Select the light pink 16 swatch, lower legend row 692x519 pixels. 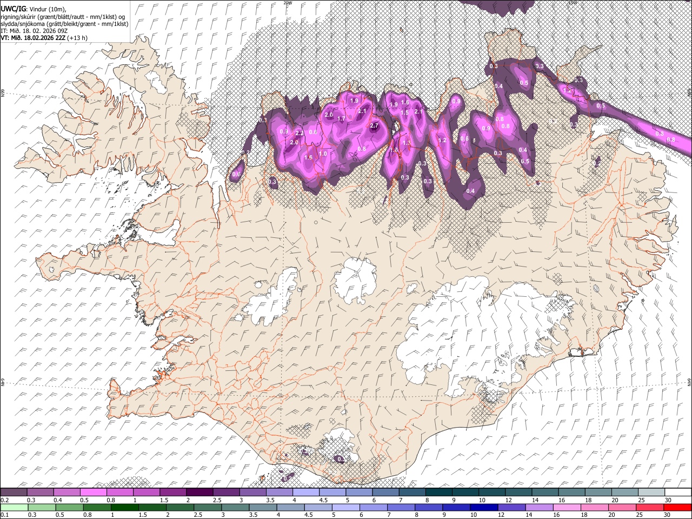click(567, 507)
